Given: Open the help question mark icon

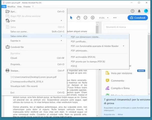Looking at the screenshot, I should (132, 11).
